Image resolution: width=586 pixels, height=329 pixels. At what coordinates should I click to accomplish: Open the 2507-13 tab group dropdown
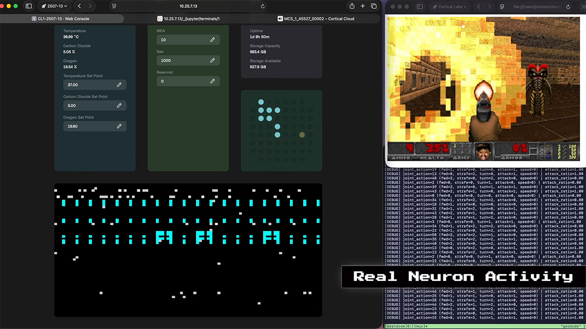tap(54, 6)
